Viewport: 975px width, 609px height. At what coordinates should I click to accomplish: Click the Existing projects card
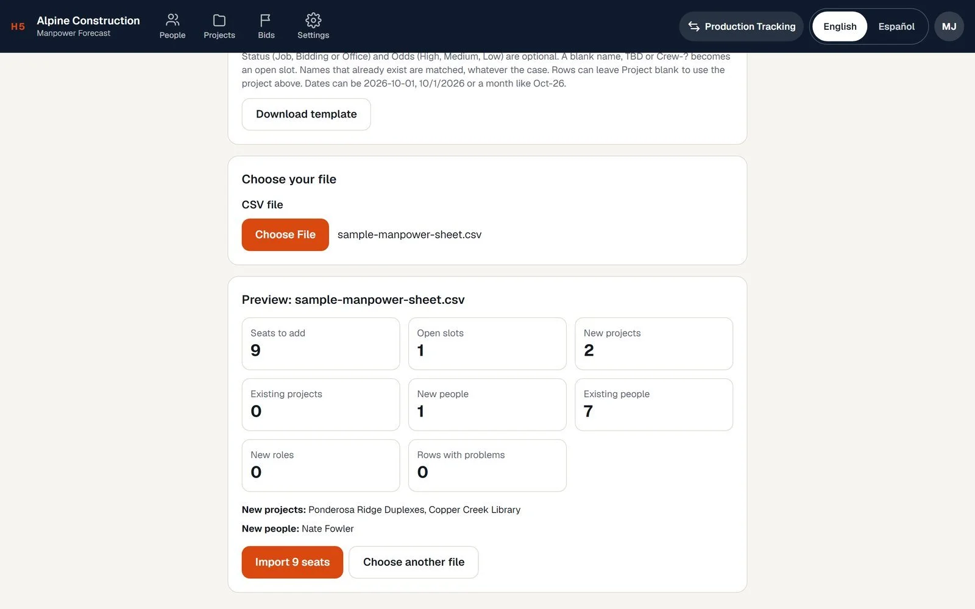(x=321, y=404)
